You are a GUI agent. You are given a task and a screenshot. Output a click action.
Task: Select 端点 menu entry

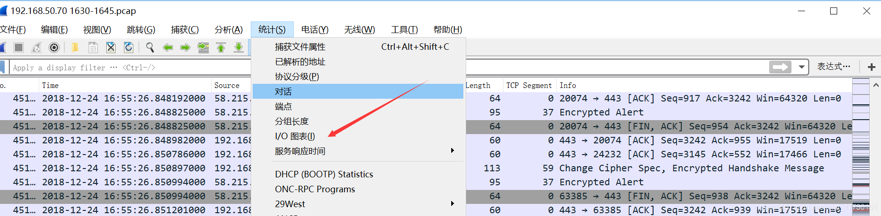tap(358, 106)
